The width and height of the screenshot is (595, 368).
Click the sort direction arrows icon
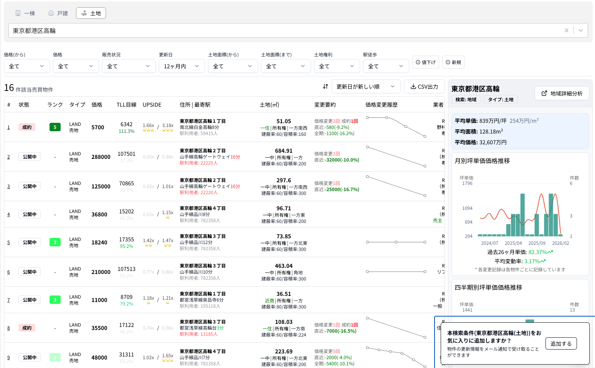click(325, 86)
